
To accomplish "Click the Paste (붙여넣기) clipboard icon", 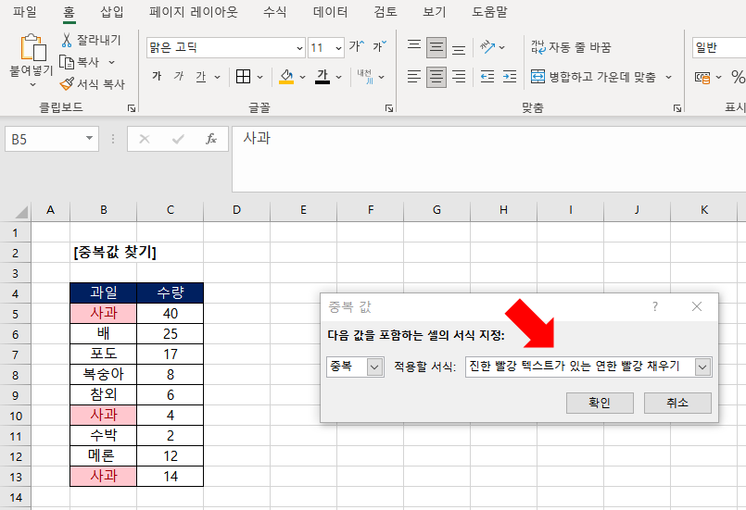I will pos(32,47).
